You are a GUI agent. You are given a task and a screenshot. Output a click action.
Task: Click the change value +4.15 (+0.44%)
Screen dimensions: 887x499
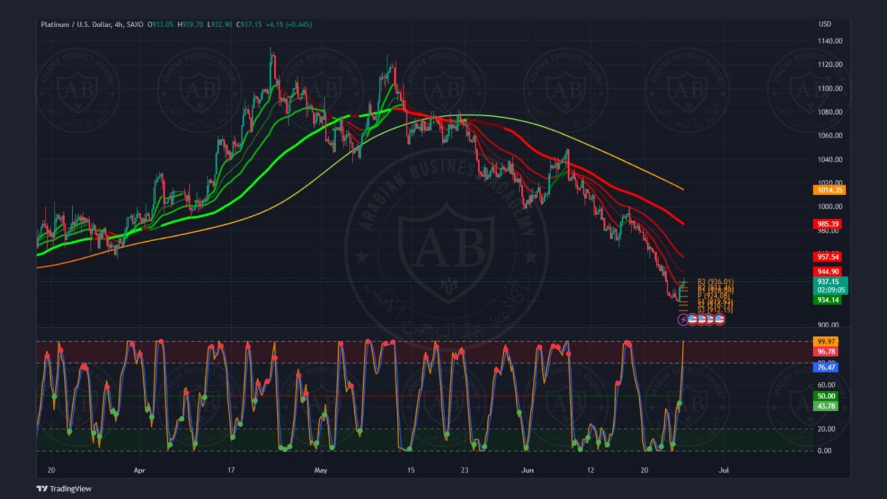point(289,24)
